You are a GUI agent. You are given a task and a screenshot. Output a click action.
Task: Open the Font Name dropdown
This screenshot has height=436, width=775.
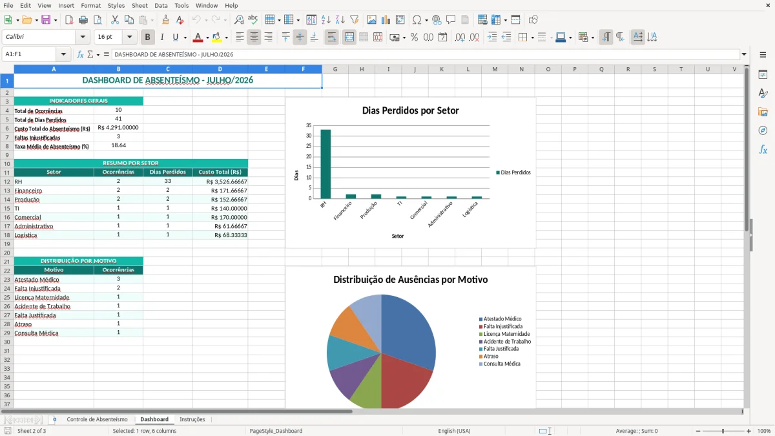pos(83,37)
